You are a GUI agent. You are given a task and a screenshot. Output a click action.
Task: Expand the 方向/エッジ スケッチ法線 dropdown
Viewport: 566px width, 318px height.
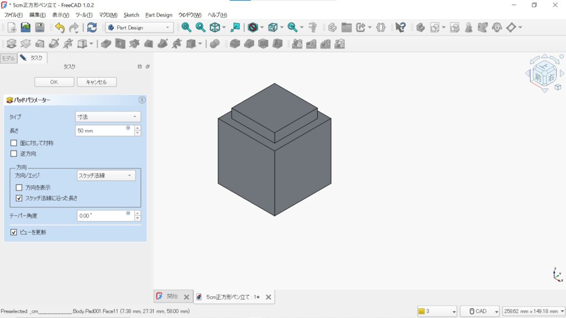[x=106, y=176]
